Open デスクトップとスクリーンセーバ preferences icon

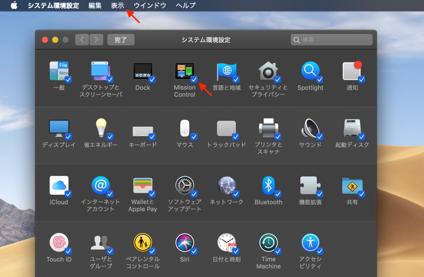coord(100,71)
